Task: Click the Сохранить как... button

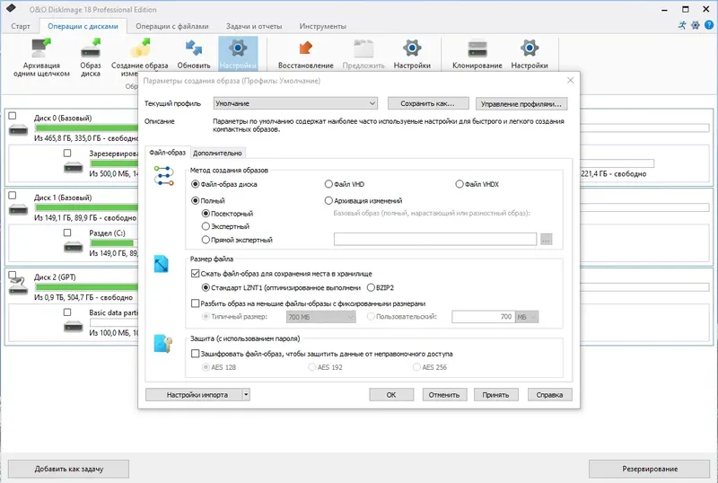Action: 428,103
